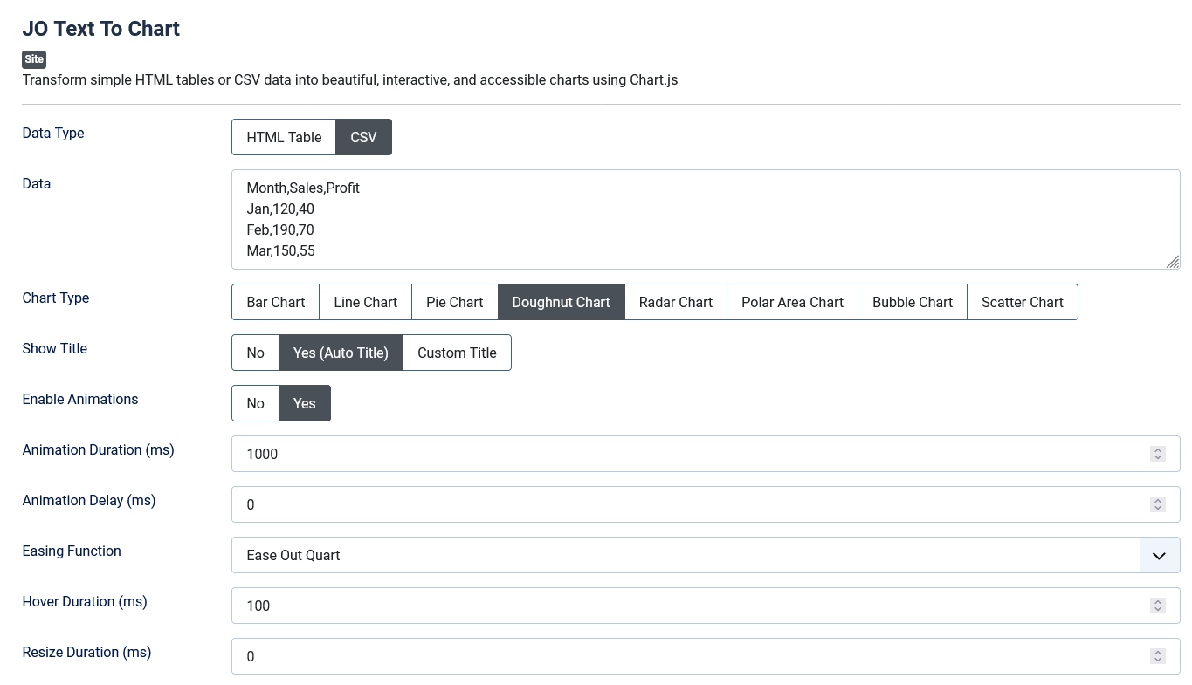Select CSV data type option
1192x685 pixels.
click(x=363, y=137)
